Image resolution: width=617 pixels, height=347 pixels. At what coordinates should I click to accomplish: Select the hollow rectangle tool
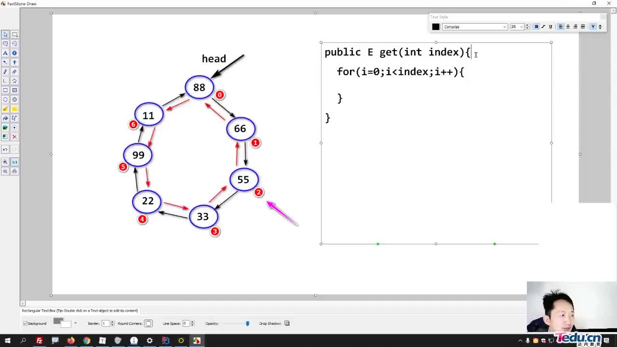[x=5, y=90]
